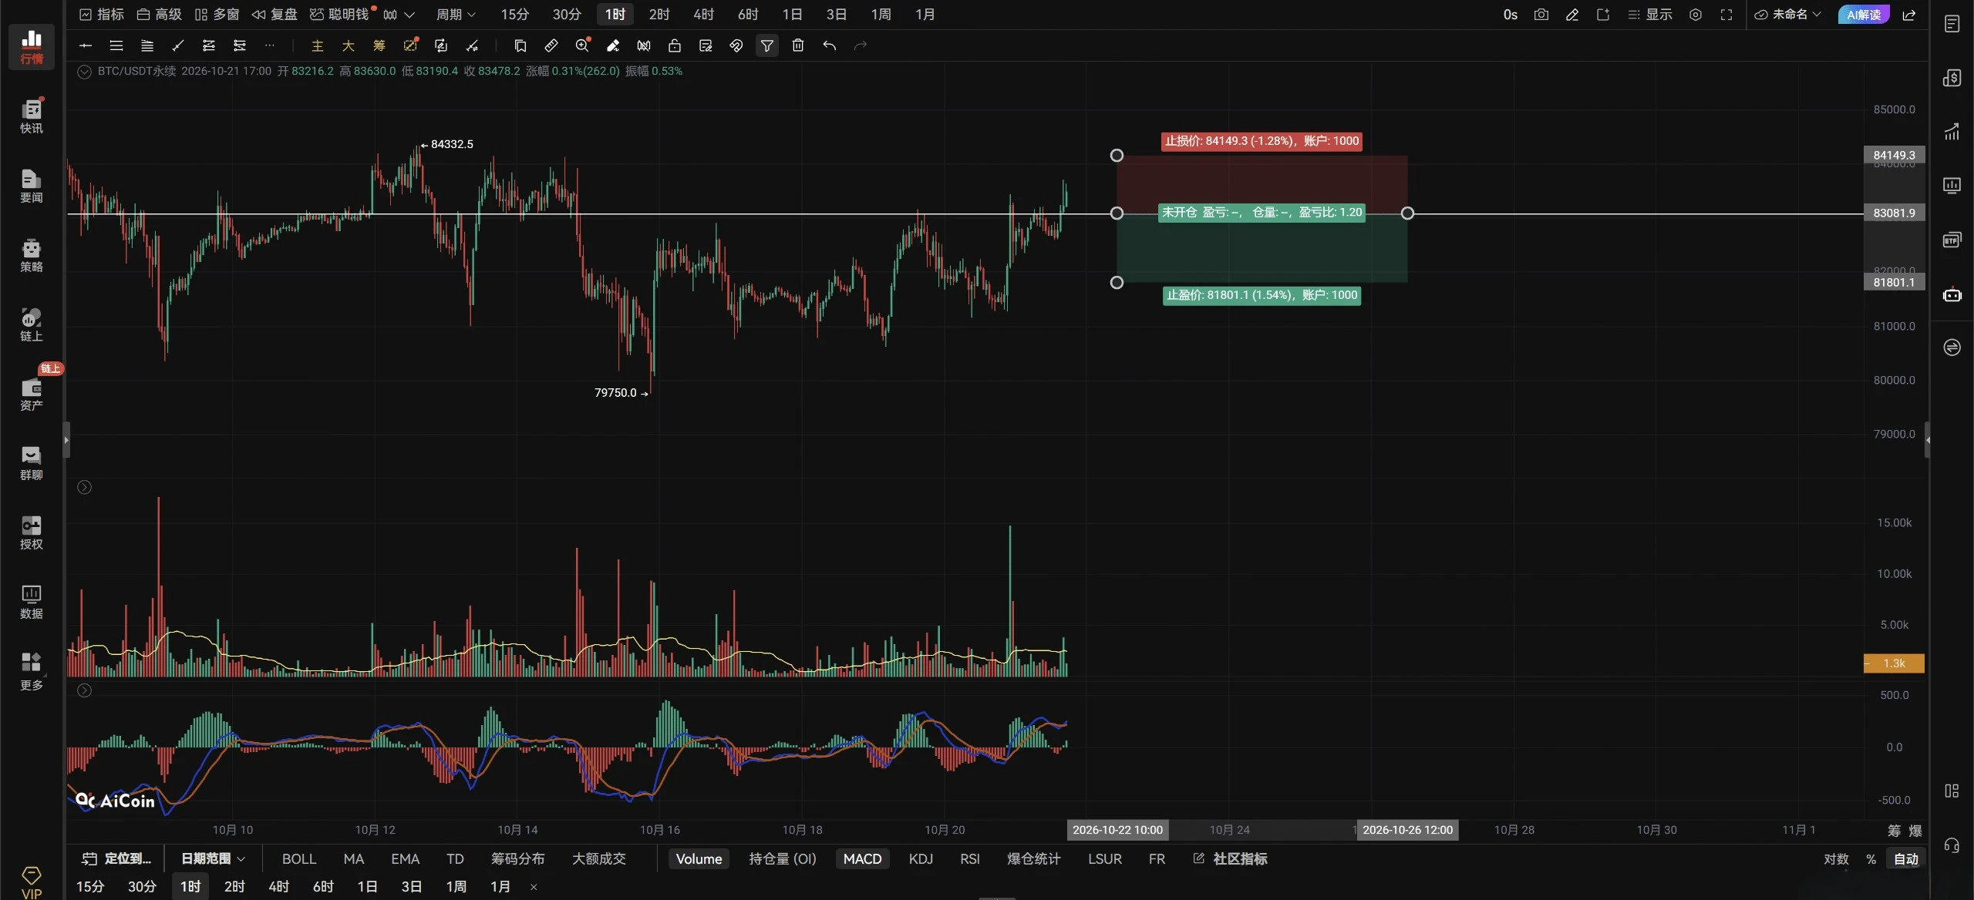Collapse the volume panel circle toggle

point(85,487)
